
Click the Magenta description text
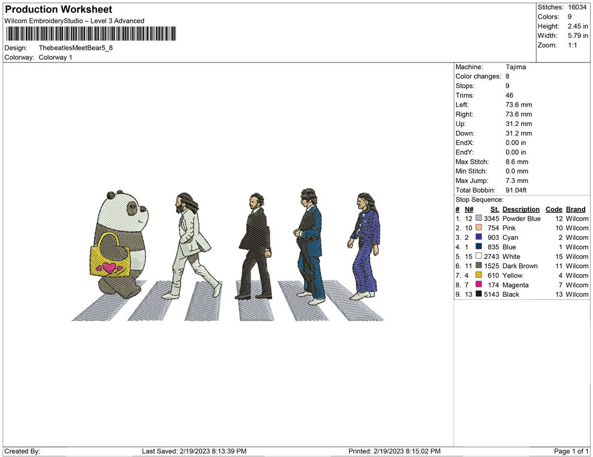516,285
